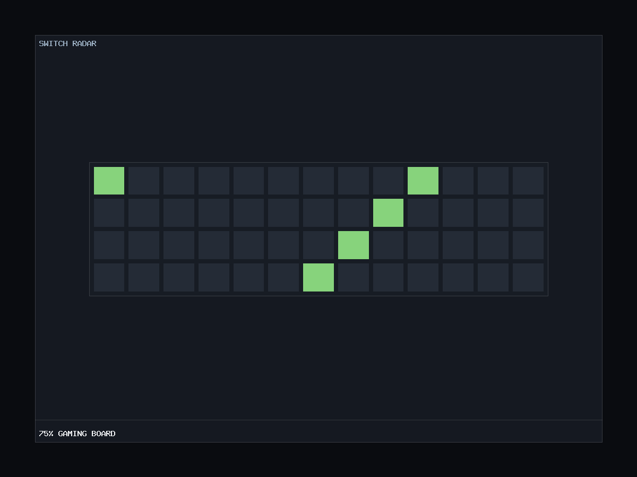The image size is (637, 477).
Task: Click the dark key right of top-left green key
Action: click(x=144, y=181)
